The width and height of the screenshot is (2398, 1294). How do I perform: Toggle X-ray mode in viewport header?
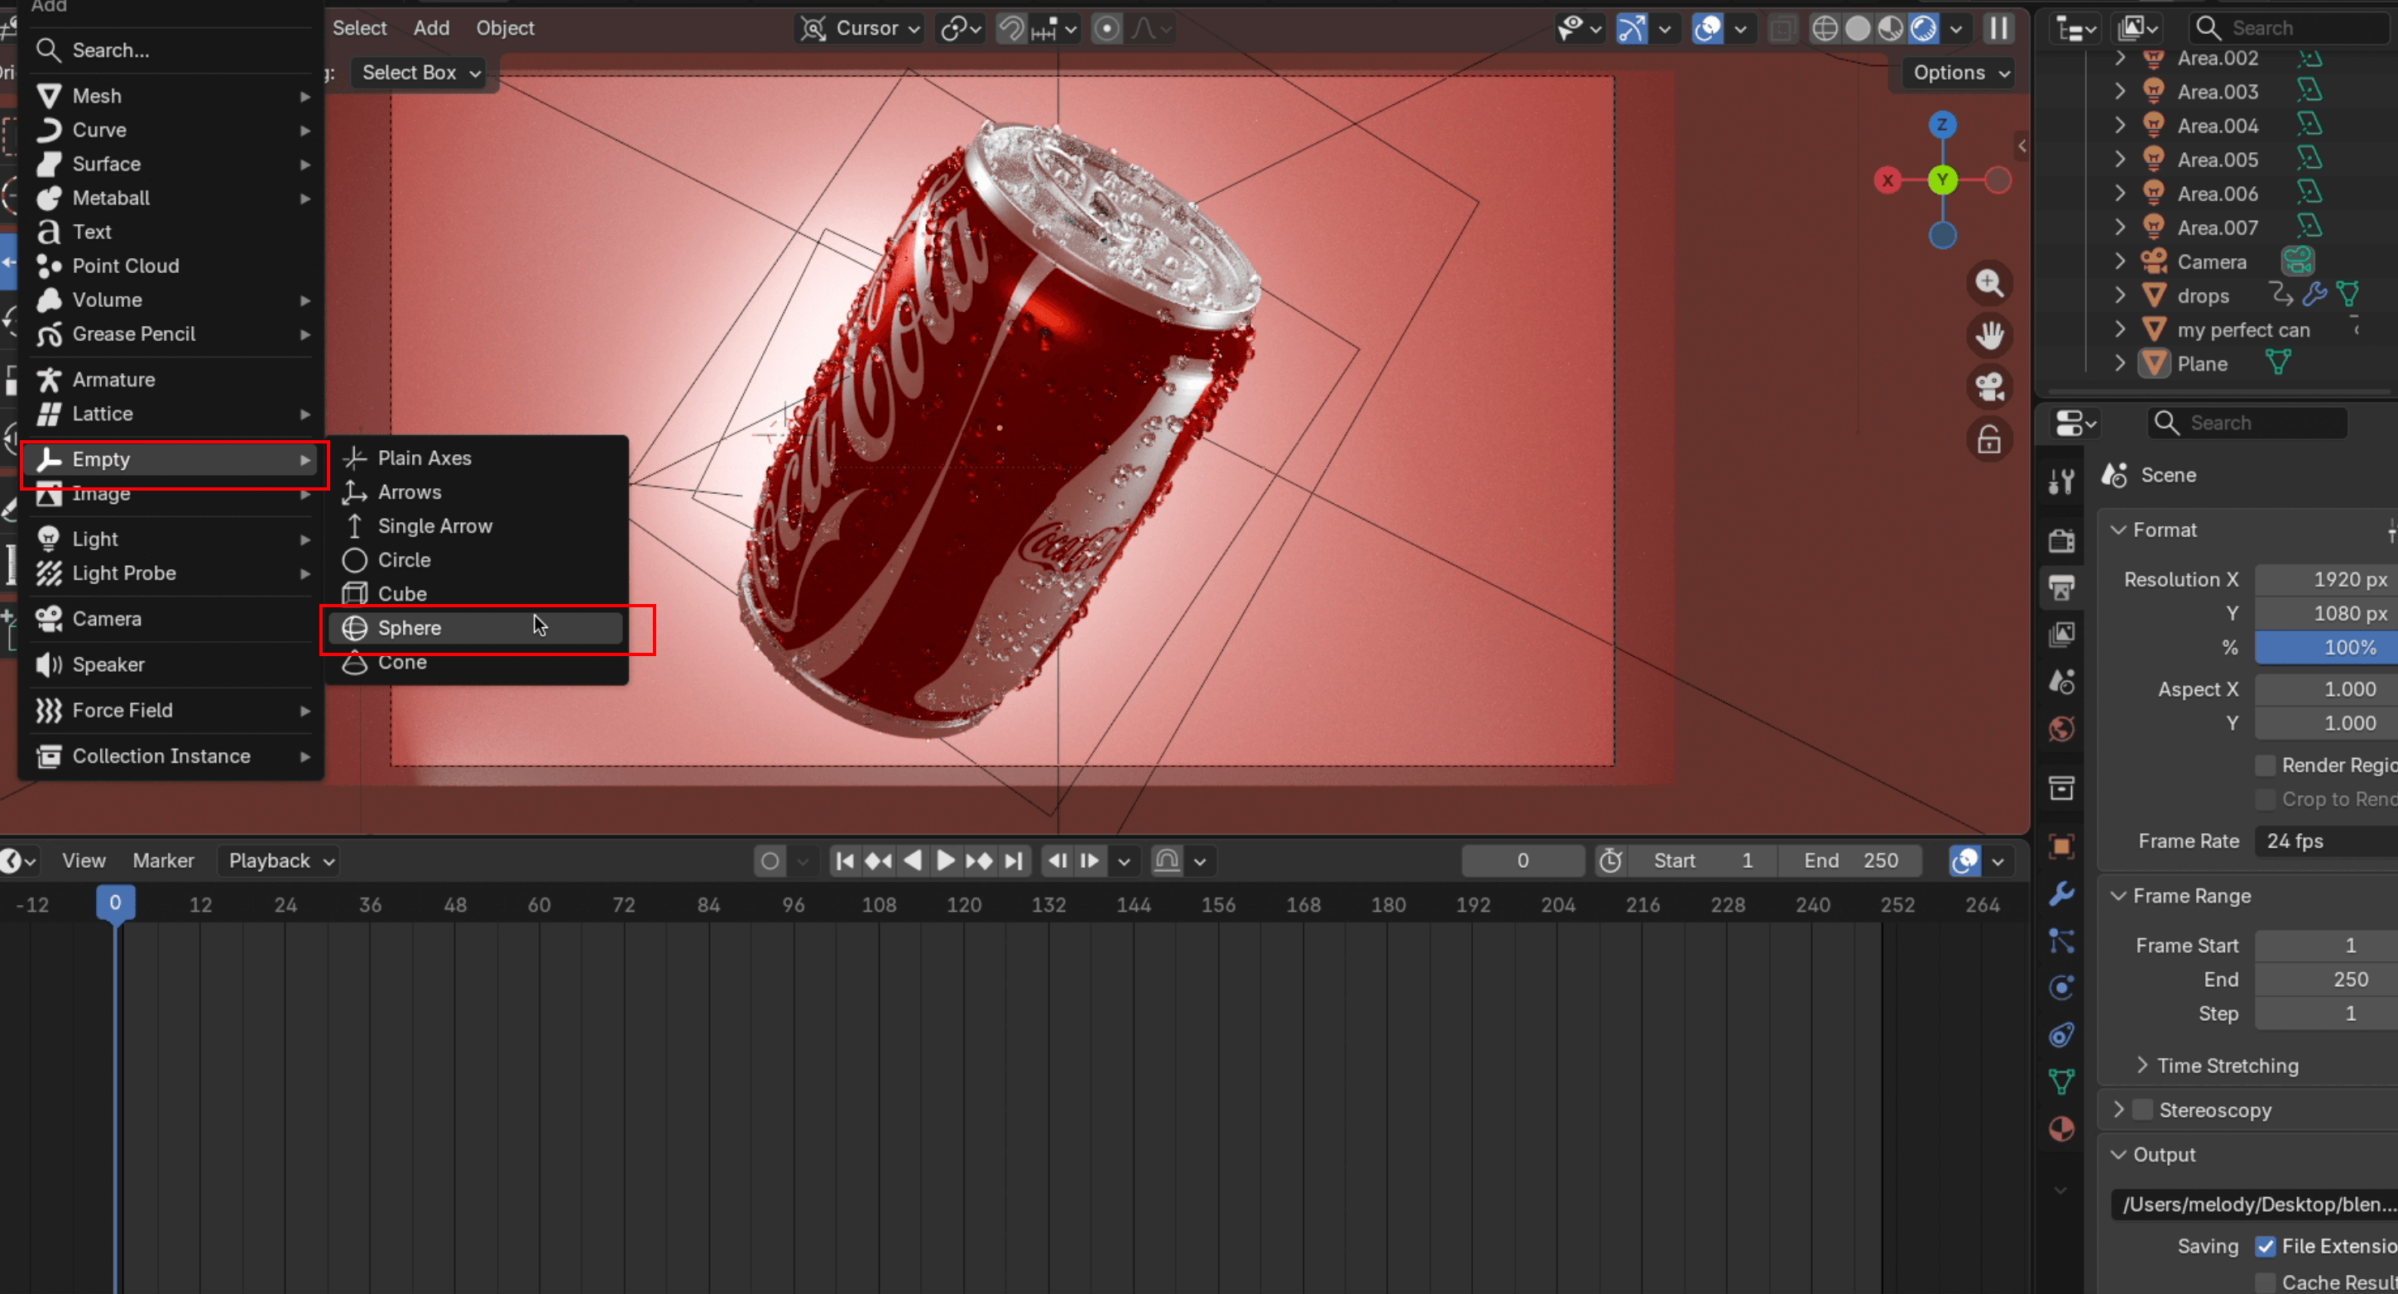[1782, 29]
